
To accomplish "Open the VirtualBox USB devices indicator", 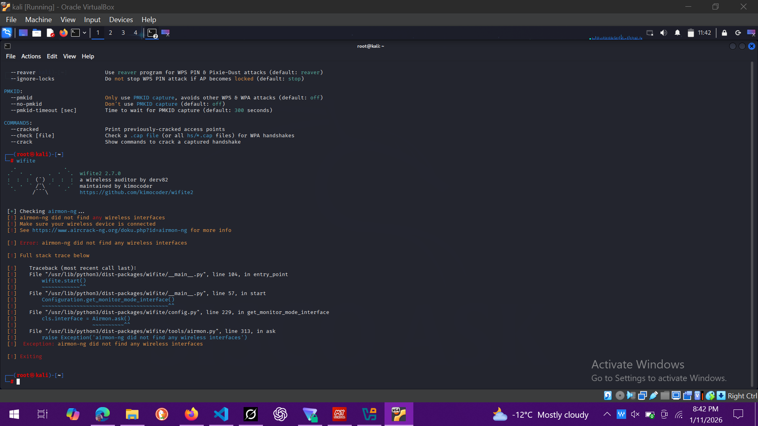I will [654, 396].
